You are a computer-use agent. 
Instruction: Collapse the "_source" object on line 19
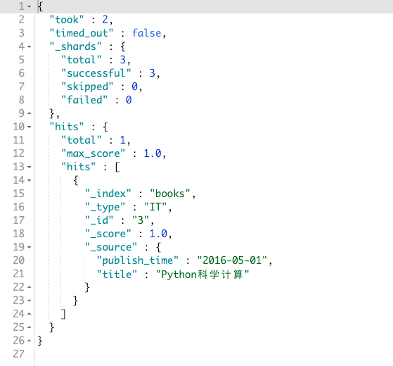point(30,247)
